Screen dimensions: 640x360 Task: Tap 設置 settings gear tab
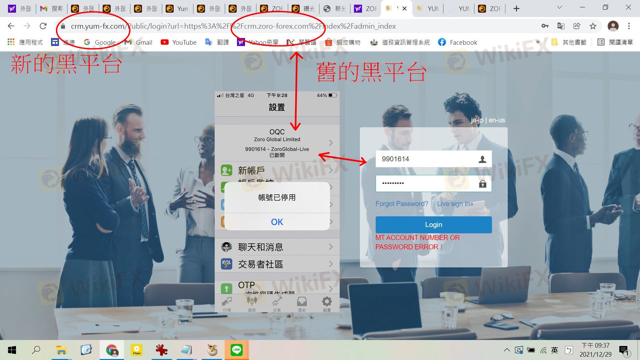click(327, 304)
